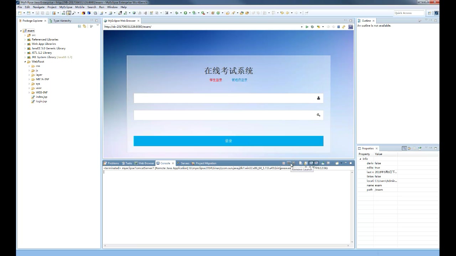The image size is (456, 256).
Task: Click Collapse All in Package Explorer
Action: [79, 26]
